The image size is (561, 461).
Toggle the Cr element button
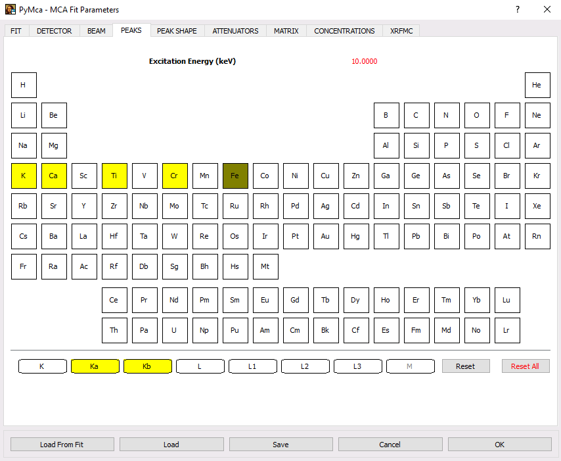tap(175, 176)
